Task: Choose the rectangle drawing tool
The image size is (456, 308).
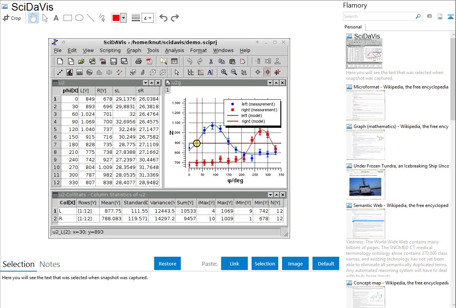Action: coord(68,18)
